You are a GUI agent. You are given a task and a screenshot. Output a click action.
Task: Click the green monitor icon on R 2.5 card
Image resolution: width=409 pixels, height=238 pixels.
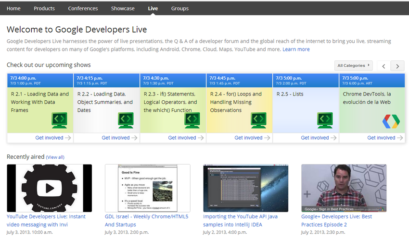pos(325,120)
